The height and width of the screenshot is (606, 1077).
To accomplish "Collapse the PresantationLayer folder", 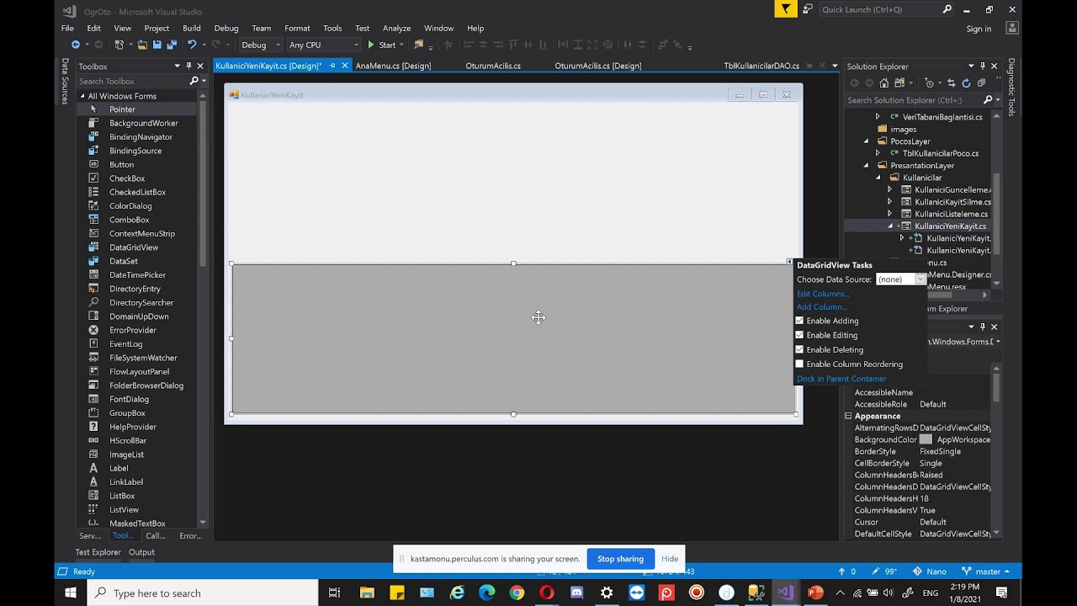I will 866,165.
